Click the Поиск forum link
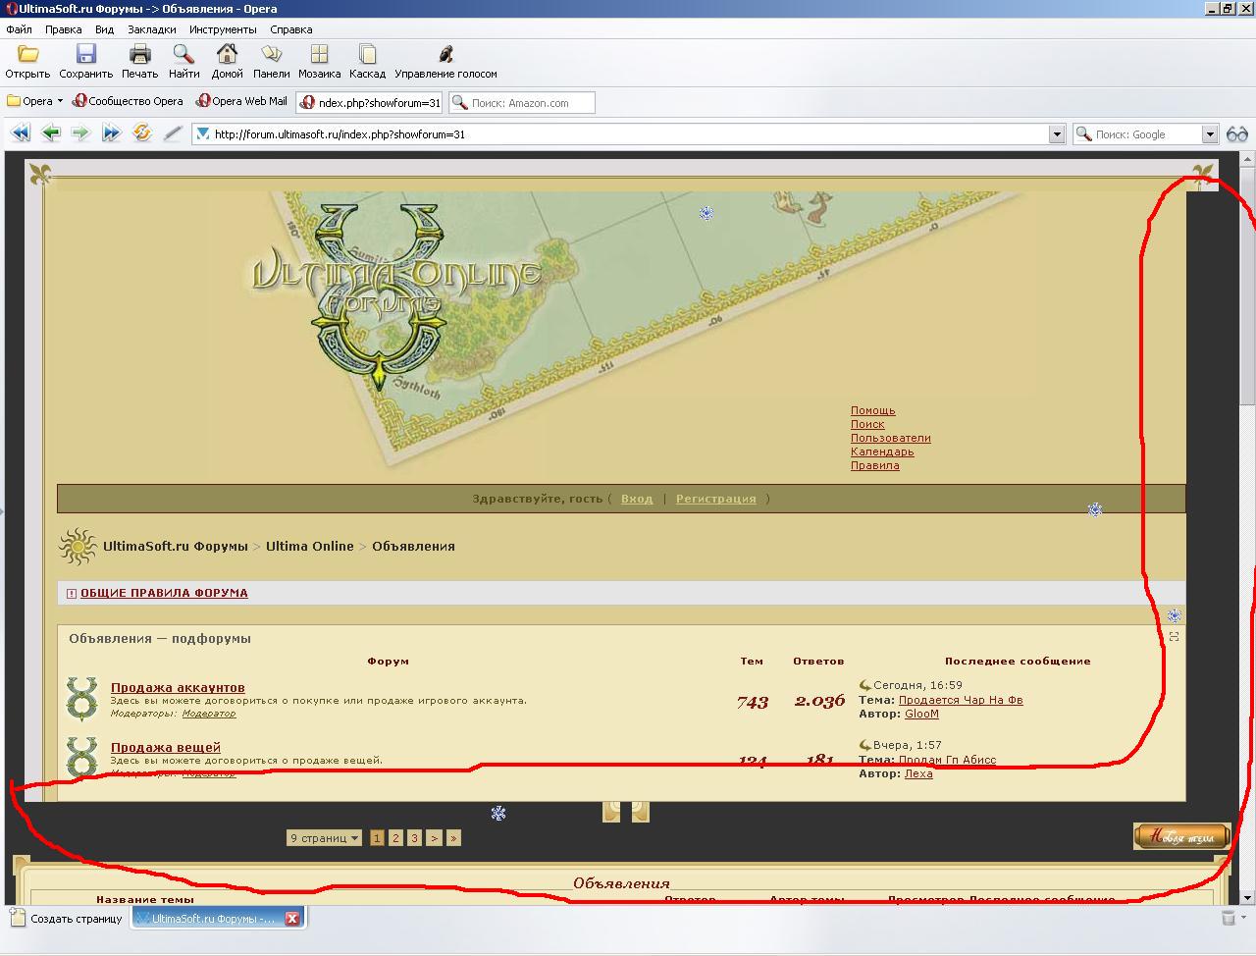This screenshot has width=1256, height=956. pos(867,424)
